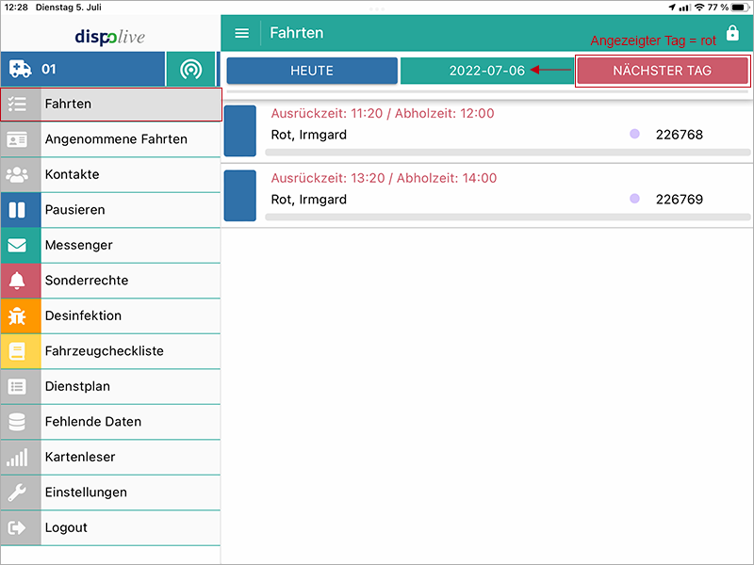Tap the lock icon in header

732,33
